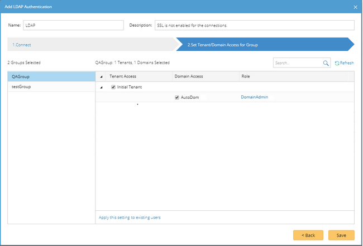The image size is (363, 246).
Task: Toggle the Initial Tenant checkbox
Action: coord(113,87)
